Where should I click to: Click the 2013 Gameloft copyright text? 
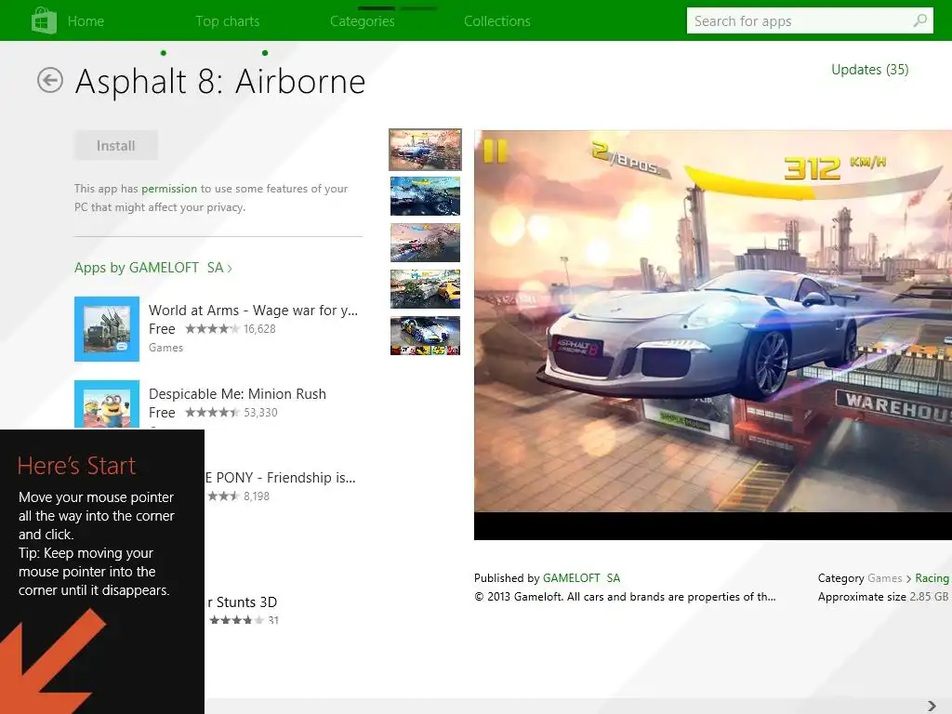(625, 597)
